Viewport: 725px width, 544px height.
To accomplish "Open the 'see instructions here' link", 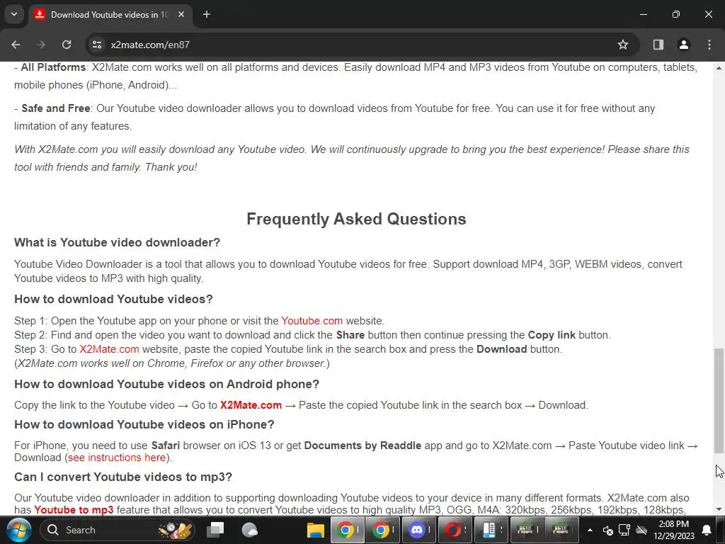I will pyautogui.click(x=117, y=458).
